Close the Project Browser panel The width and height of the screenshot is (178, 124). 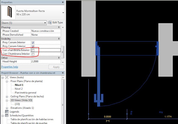tap(63, 73)
